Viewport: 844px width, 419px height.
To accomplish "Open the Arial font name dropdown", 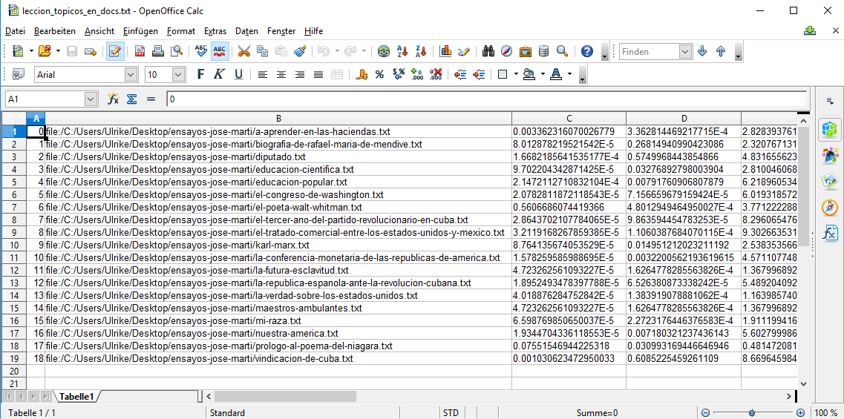I will [x=131, y=74].
